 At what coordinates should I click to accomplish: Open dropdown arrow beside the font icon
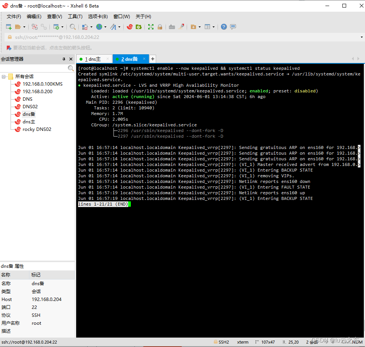120,27
